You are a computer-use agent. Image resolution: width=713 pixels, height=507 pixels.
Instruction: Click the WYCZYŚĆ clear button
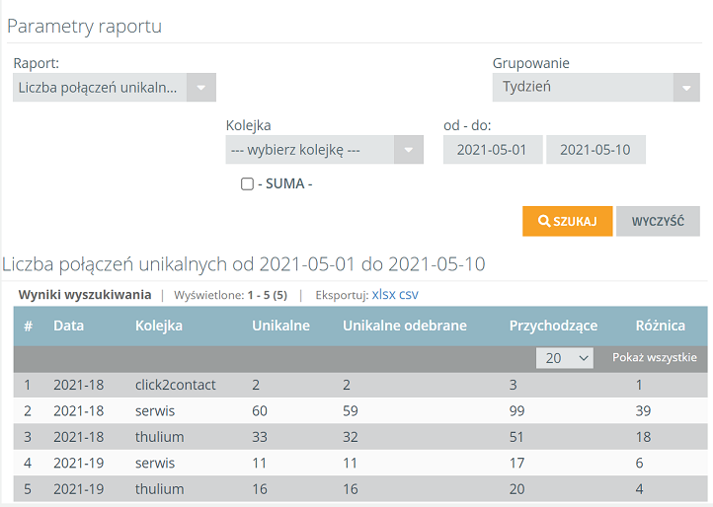pos(658,221)
